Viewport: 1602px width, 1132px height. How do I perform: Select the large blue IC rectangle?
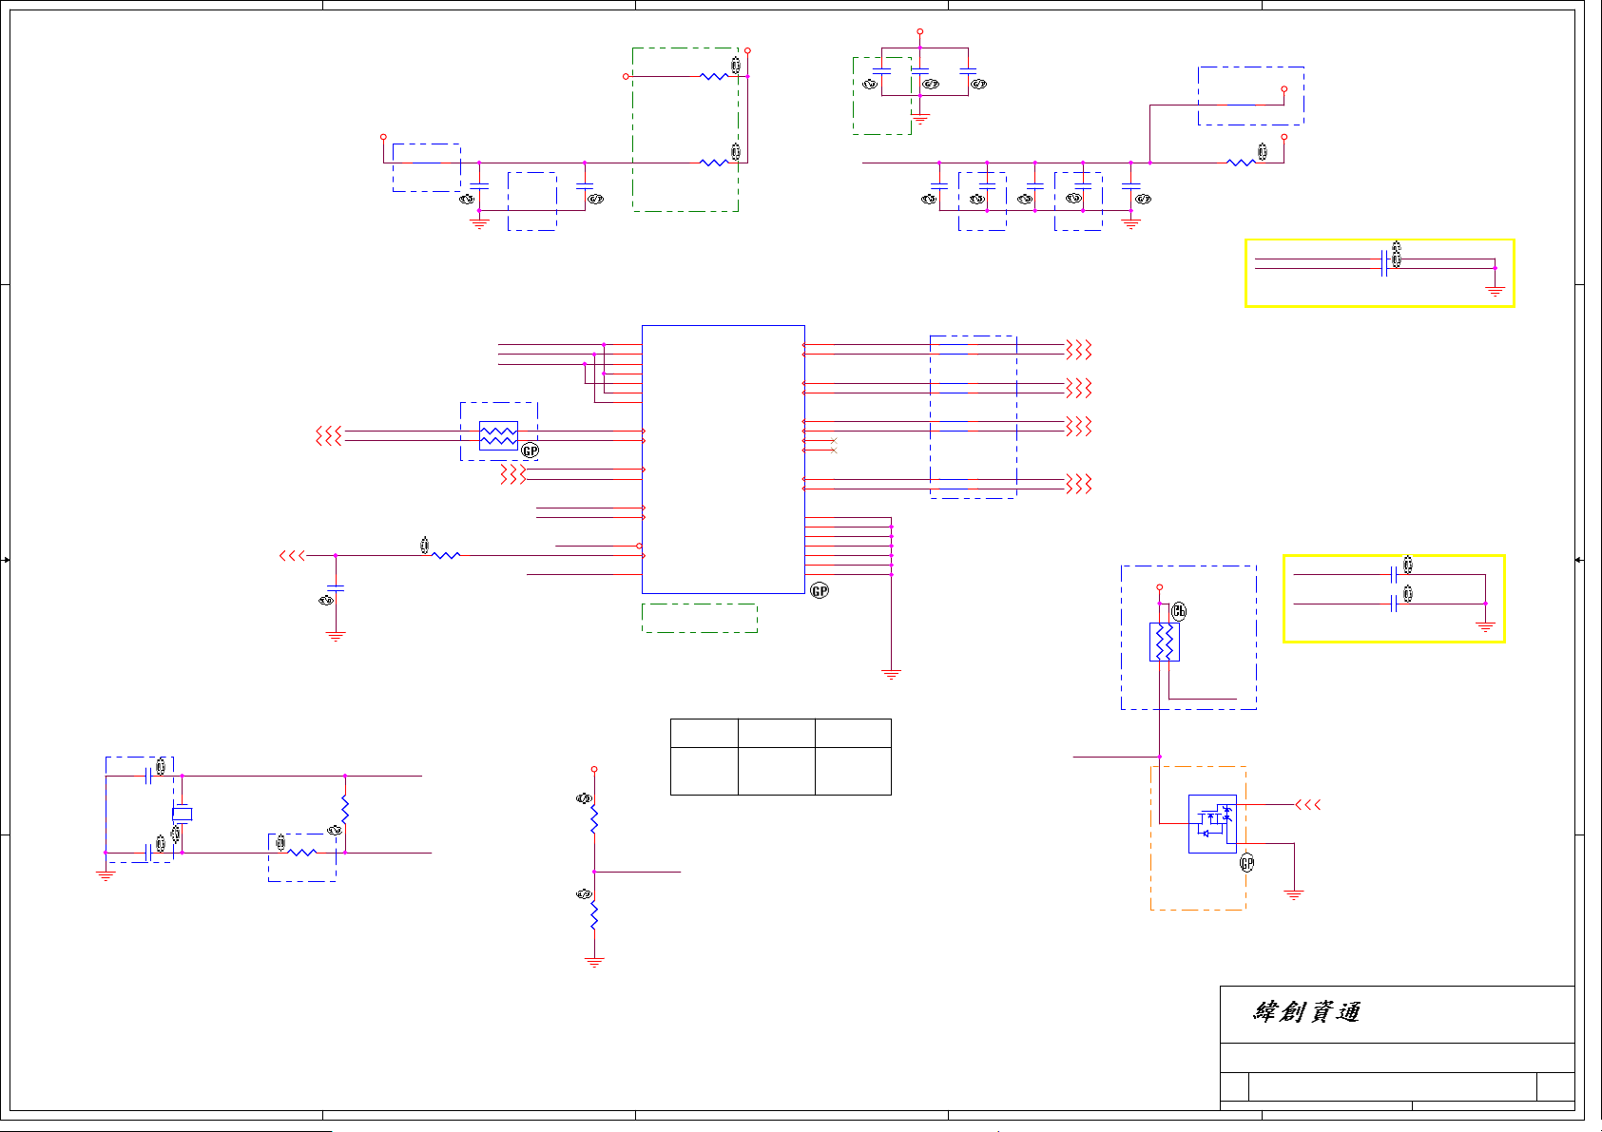pos(724,459)
